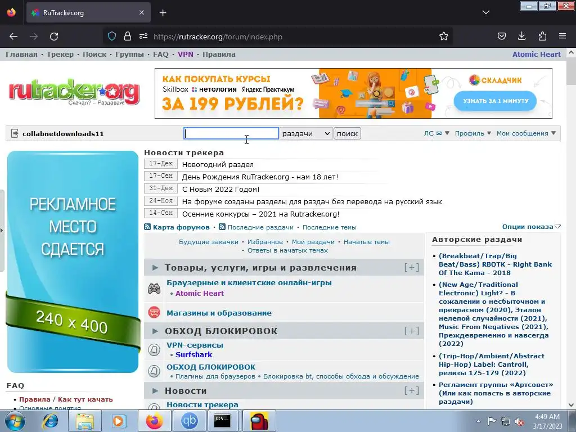Viewport: 576px width, 432px height.
Task: Collapse the Новости category triangle
Action: (155, 391)
